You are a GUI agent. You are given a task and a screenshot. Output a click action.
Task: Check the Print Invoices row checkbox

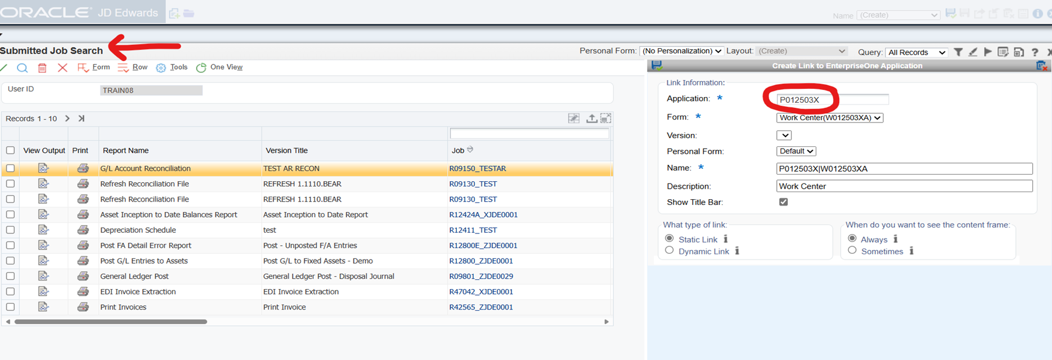point(10,307)
